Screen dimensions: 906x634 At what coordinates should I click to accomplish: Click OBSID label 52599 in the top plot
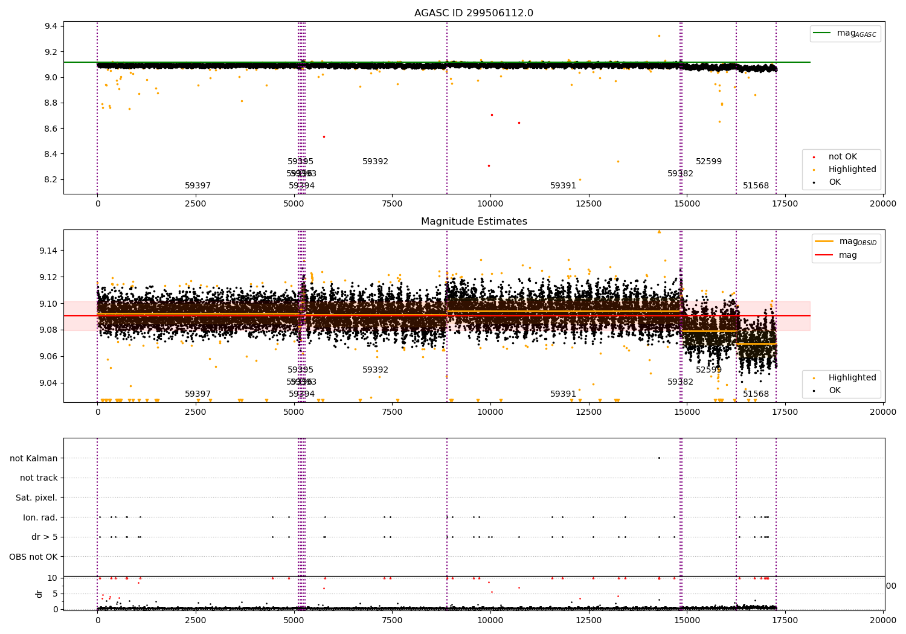(x=708, y=162)
